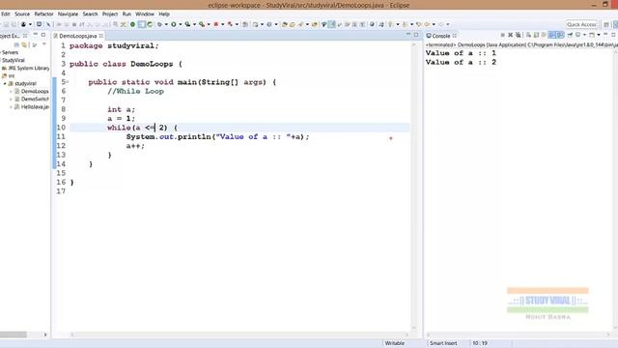
Task: Minimize the Console view panel
Action: click(605, 35)
